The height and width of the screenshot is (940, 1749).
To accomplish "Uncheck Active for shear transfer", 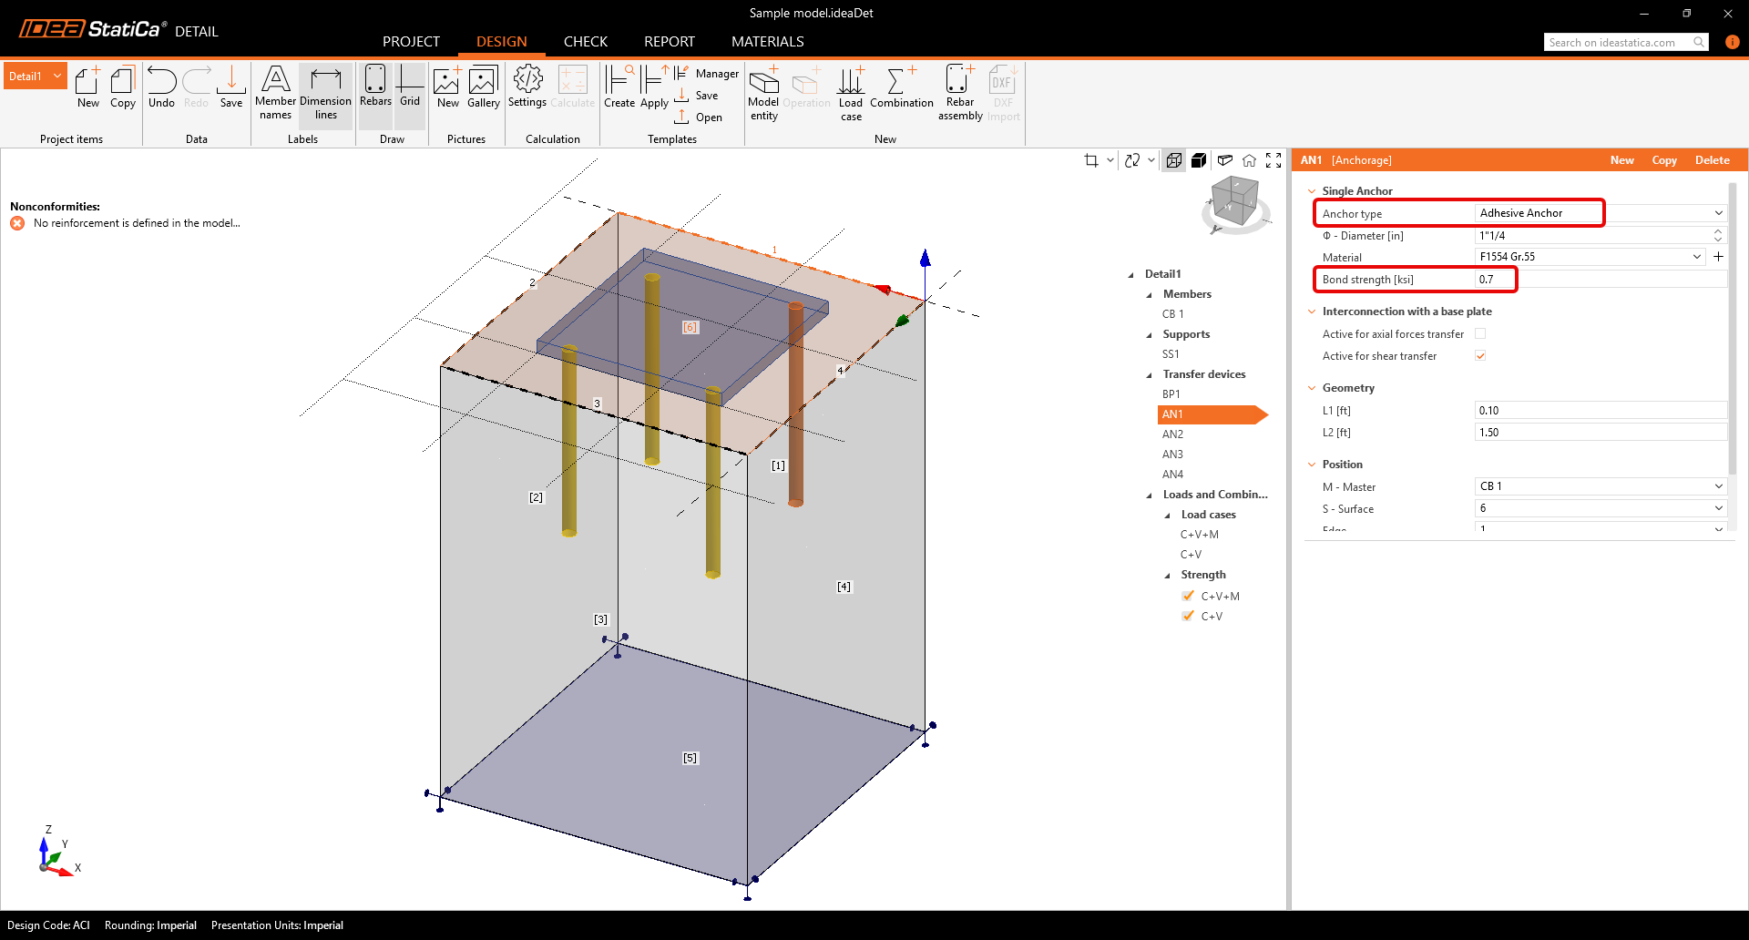I will [1480, 356].
